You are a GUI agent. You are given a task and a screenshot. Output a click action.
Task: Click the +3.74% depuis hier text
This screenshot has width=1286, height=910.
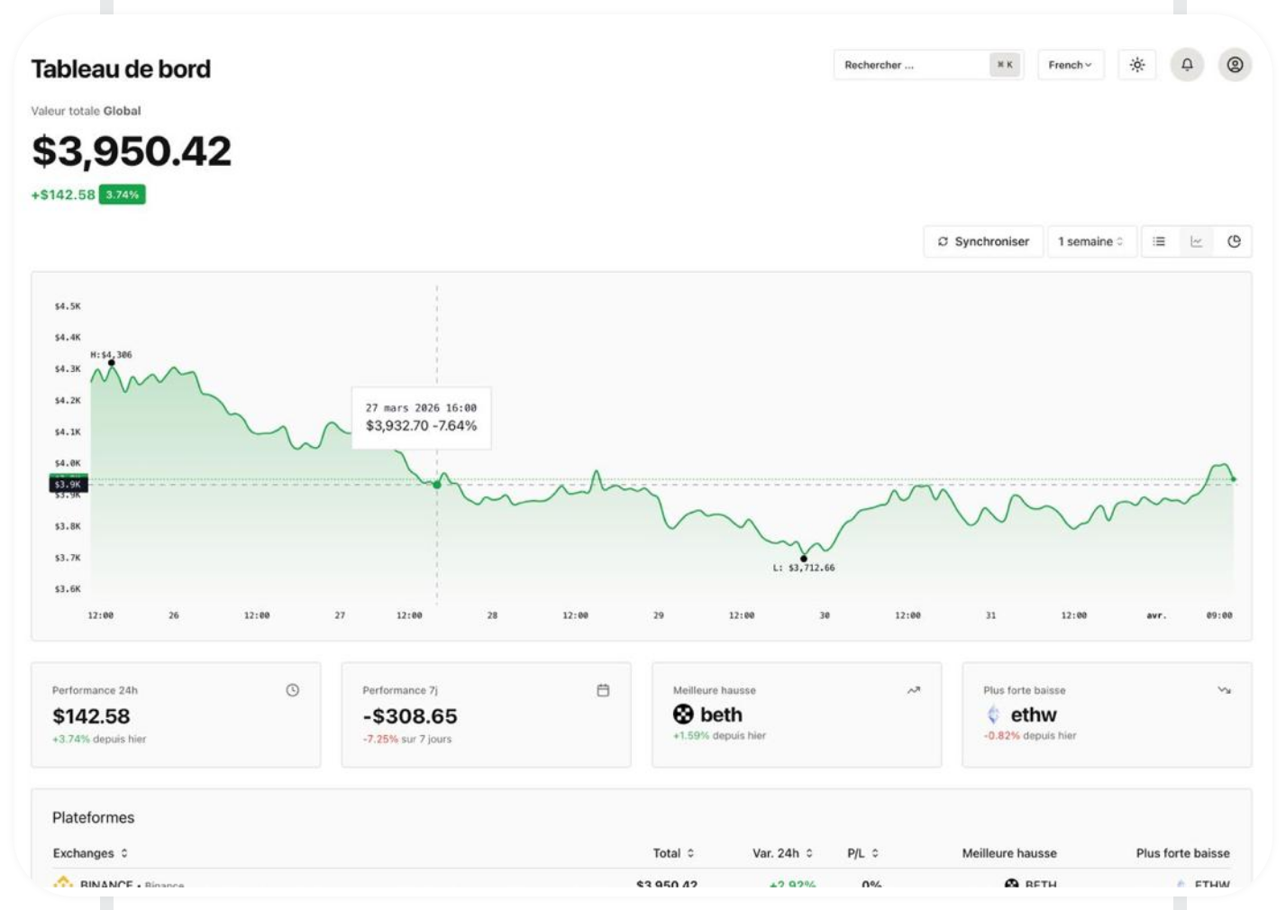(x=99, y=739)
